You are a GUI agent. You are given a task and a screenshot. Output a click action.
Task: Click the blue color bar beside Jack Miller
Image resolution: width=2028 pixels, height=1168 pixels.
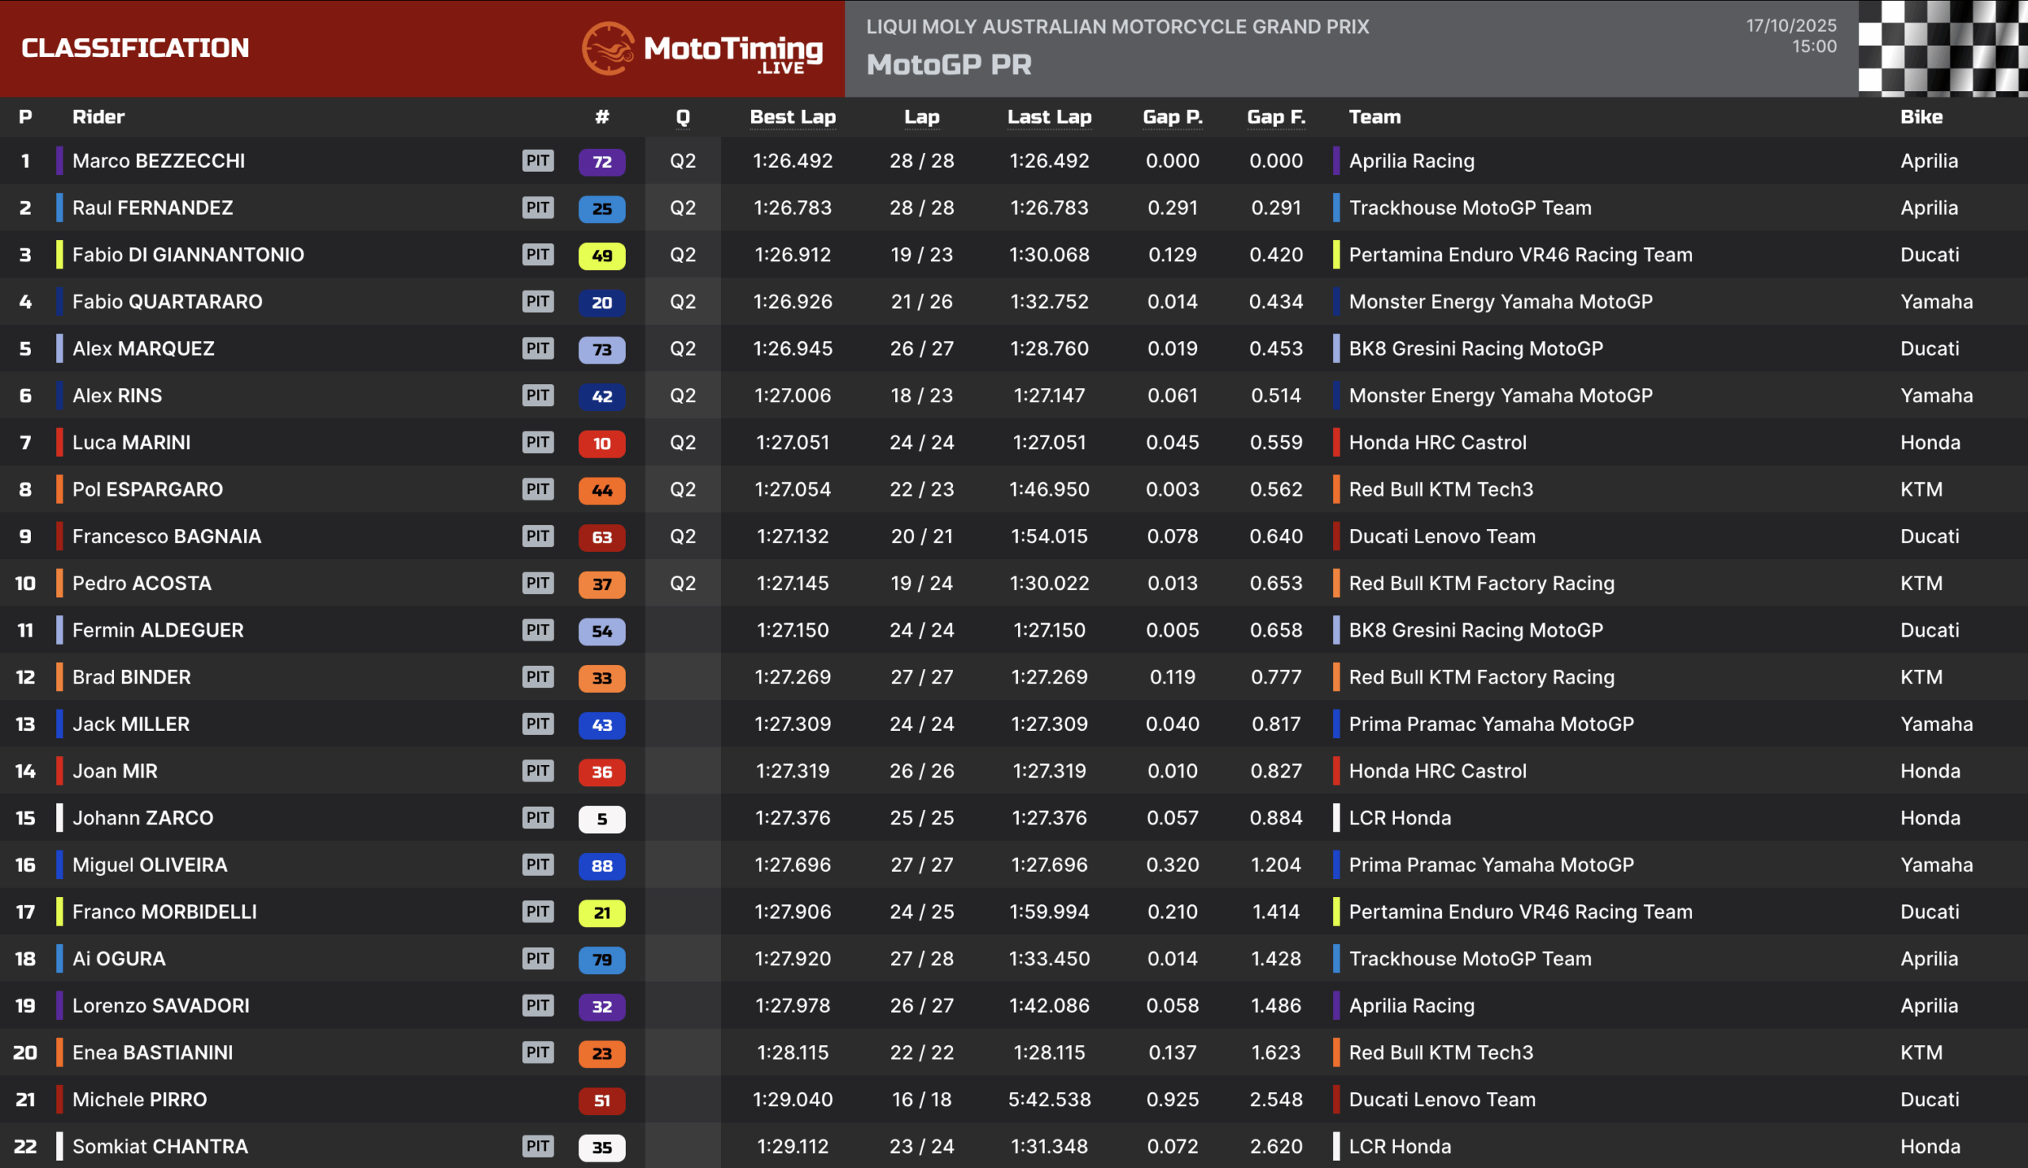click(59, 725)
